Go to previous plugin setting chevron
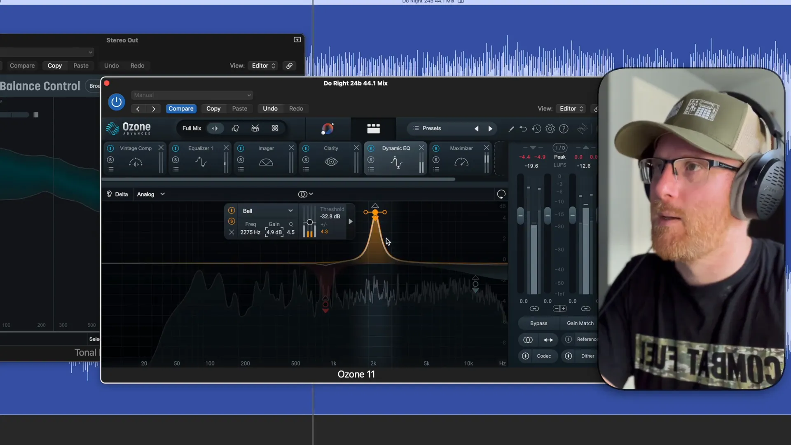791x445 pixels. pos(138,109)
